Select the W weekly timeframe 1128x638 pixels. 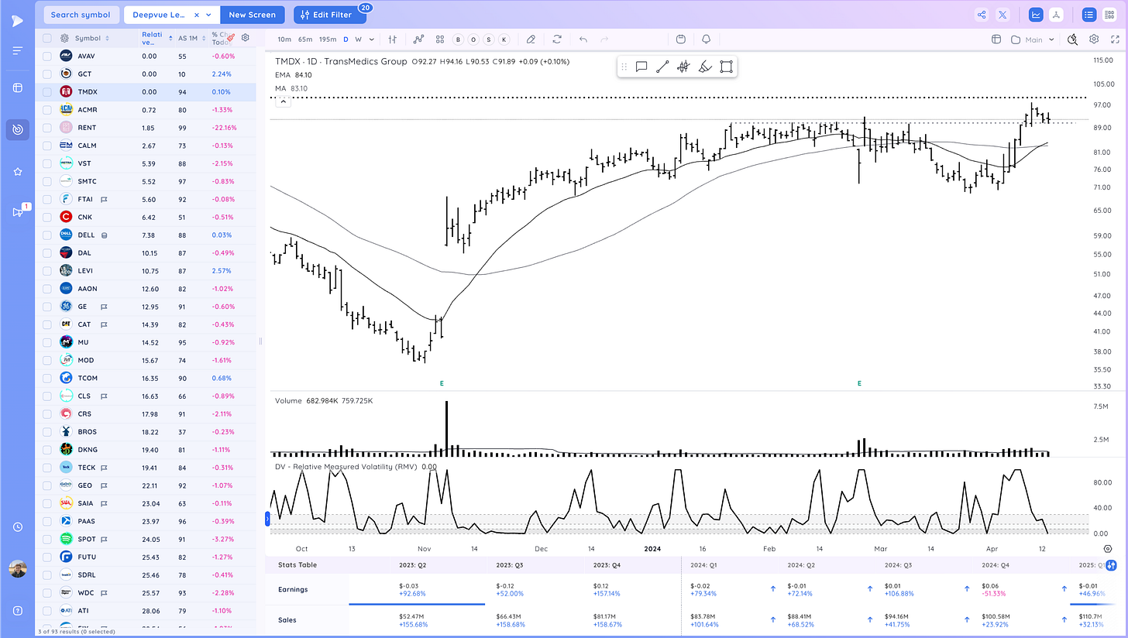(358, 39)
